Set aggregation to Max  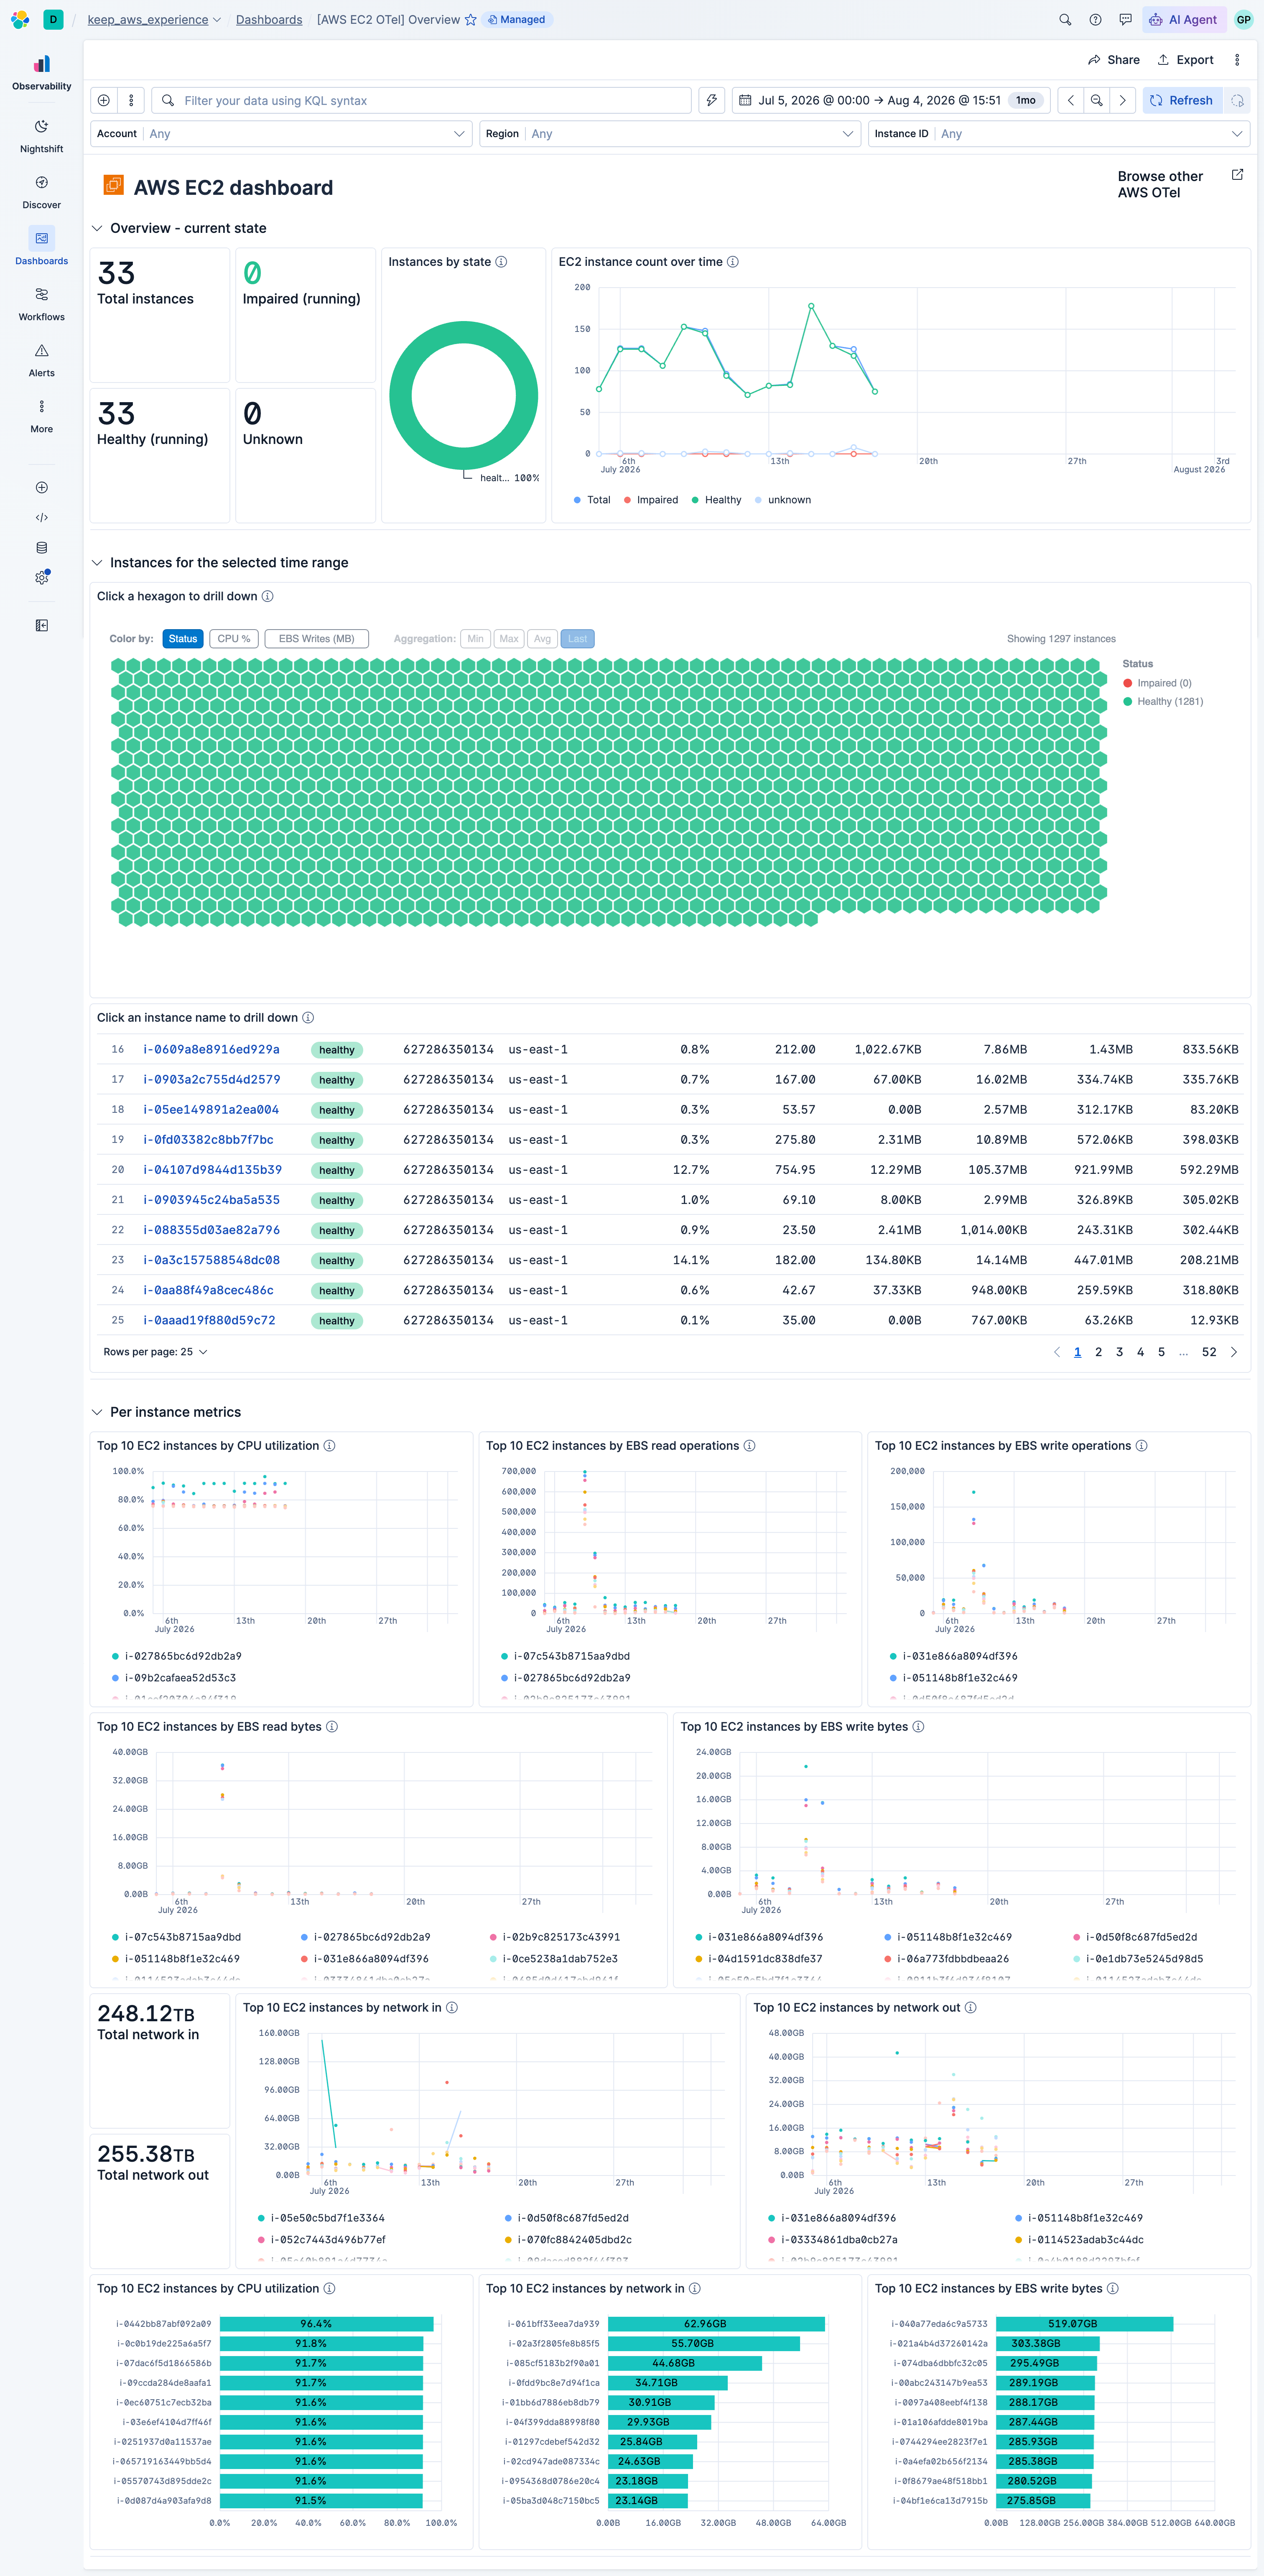(509, 639)
